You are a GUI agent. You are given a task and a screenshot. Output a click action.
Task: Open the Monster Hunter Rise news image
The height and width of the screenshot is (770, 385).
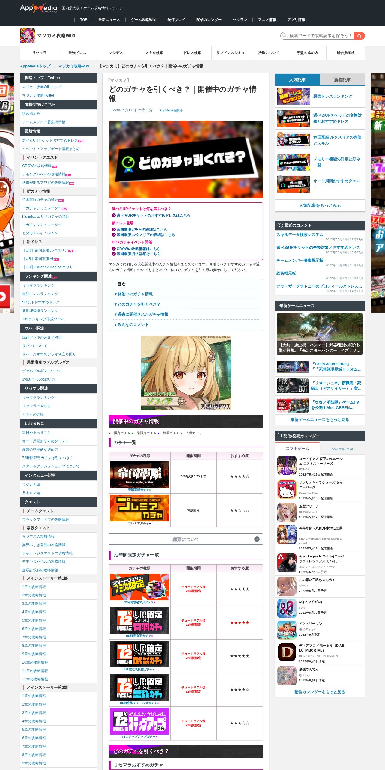point(320,334)
